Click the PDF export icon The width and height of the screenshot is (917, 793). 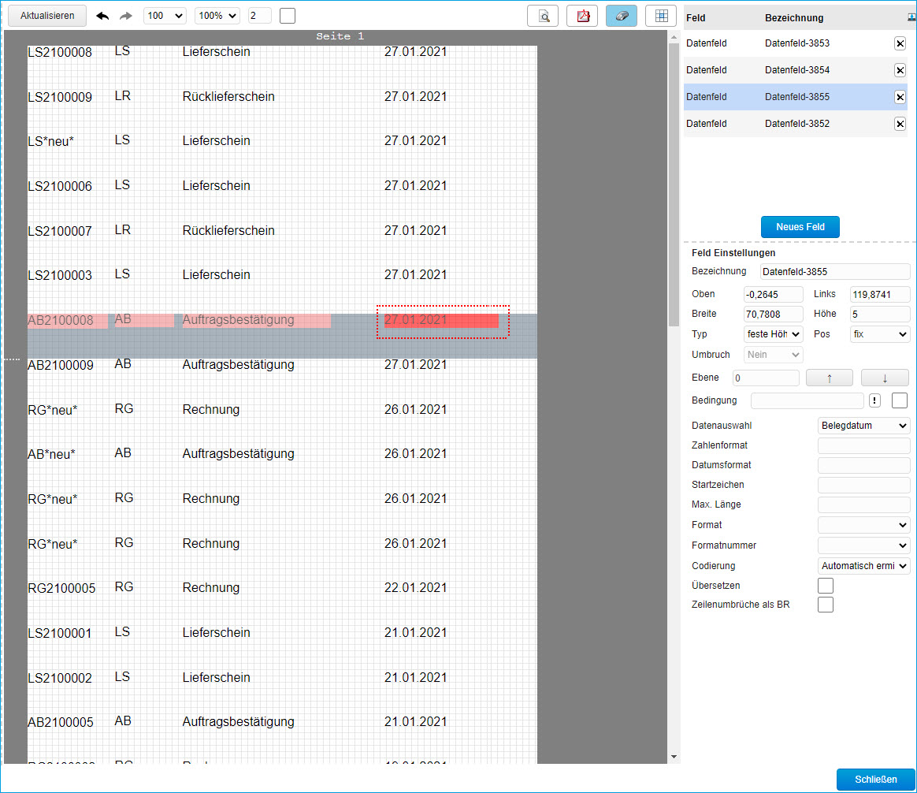(582, 16)
